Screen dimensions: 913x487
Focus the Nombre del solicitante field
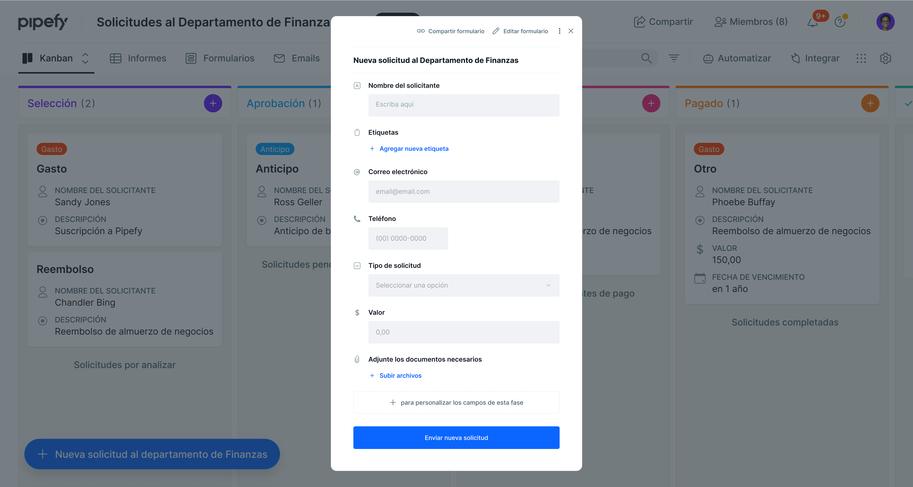tap(464, 105)
